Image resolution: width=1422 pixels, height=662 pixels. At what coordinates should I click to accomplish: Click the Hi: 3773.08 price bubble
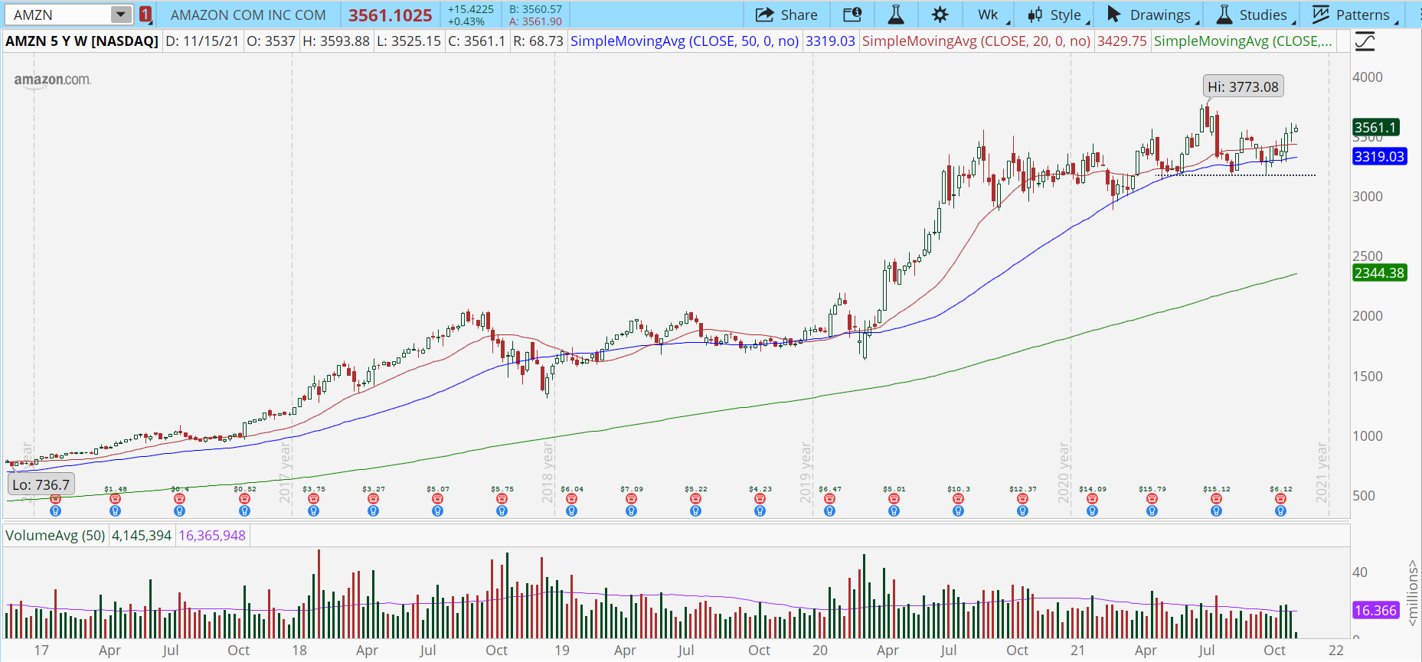click(x=1243, y=86)
